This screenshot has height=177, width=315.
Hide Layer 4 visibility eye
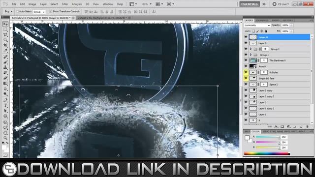click(x=246, y=37)
